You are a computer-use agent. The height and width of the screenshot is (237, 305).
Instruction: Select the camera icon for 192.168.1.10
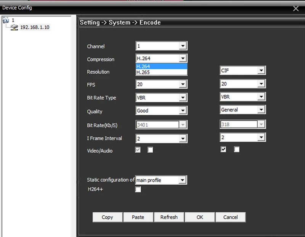pyautogui.click(x=14, y=27)
